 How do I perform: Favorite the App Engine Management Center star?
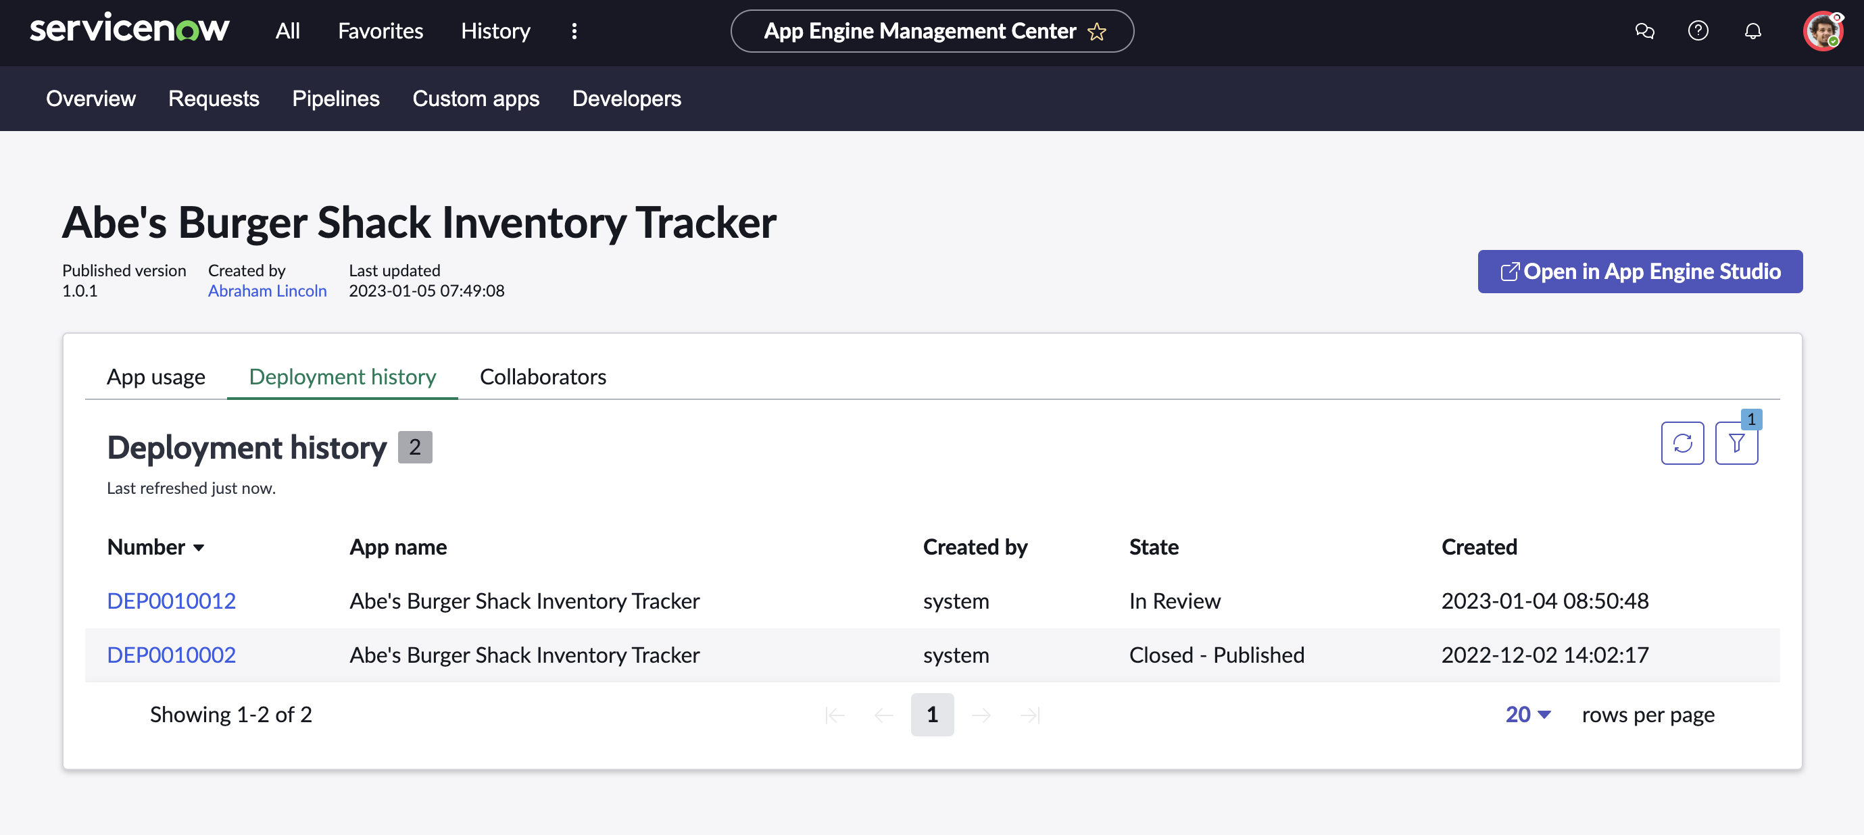click(1097, 31)
